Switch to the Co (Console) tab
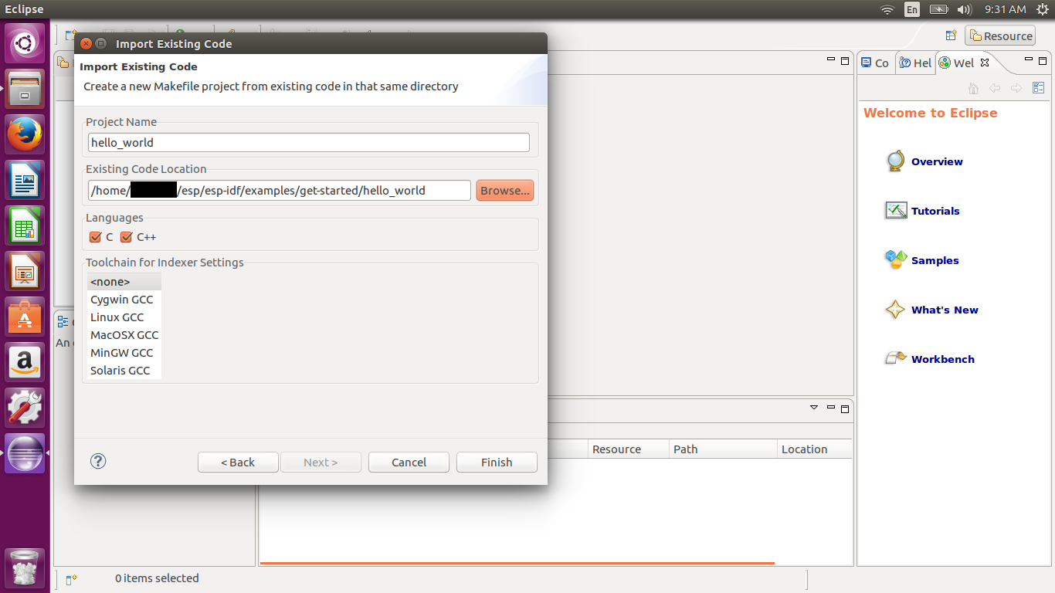The image size is (1055, 593). click(x=874, y=63)
